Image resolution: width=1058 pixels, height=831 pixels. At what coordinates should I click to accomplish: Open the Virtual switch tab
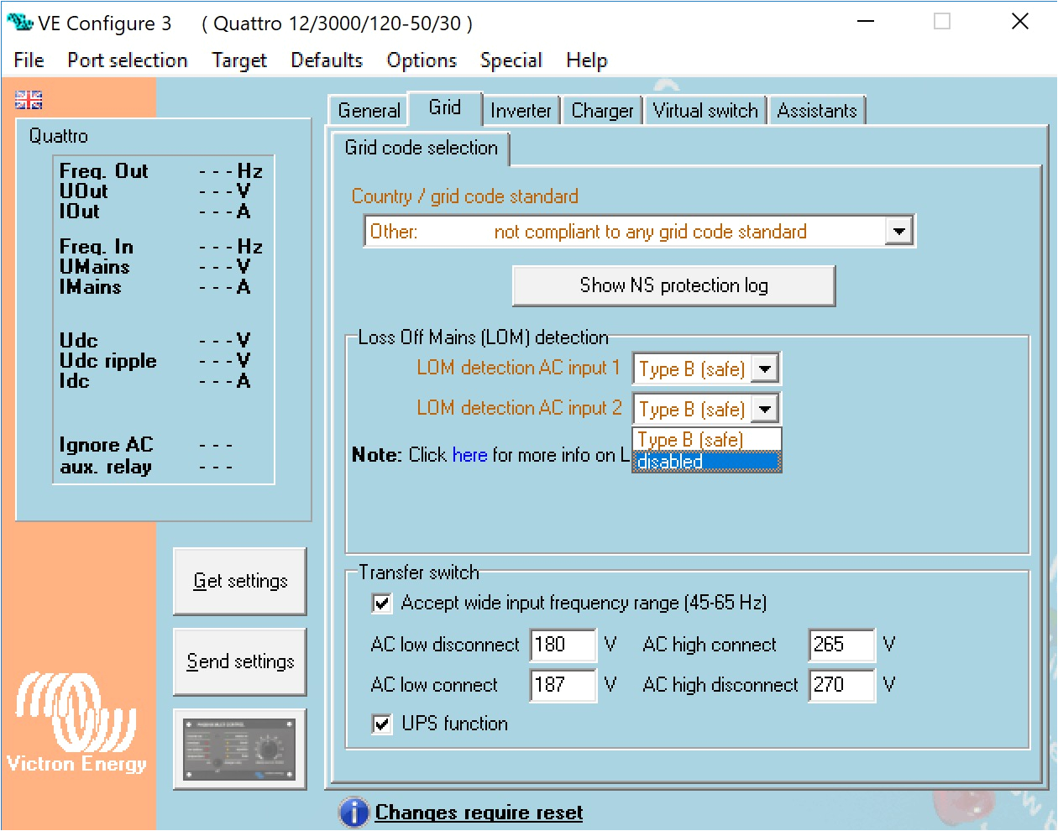(x=704, y=110)
